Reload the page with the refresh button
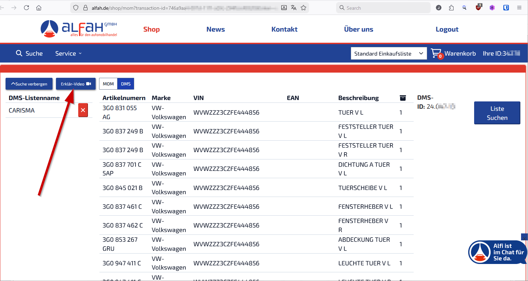 tap(26, 8)
